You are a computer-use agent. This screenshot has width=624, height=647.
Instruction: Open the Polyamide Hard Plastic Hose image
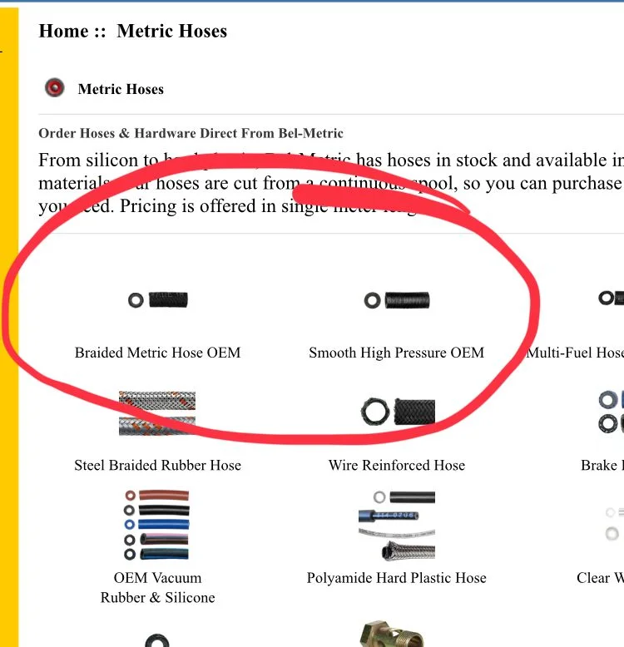click(397, 524)
